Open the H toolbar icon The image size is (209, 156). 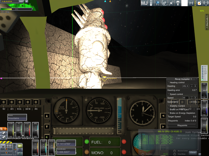tap(191, 3)
